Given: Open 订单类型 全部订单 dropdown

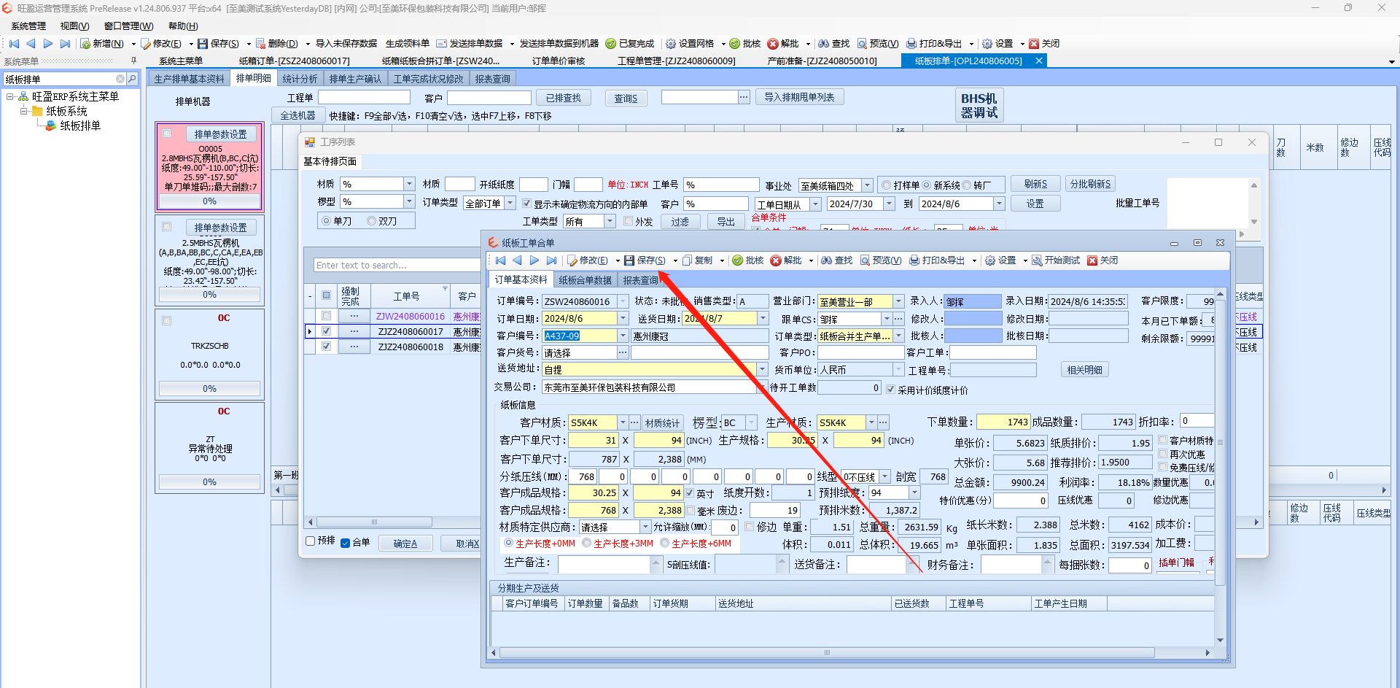Looking at the screenshot, I should [510, 203].
